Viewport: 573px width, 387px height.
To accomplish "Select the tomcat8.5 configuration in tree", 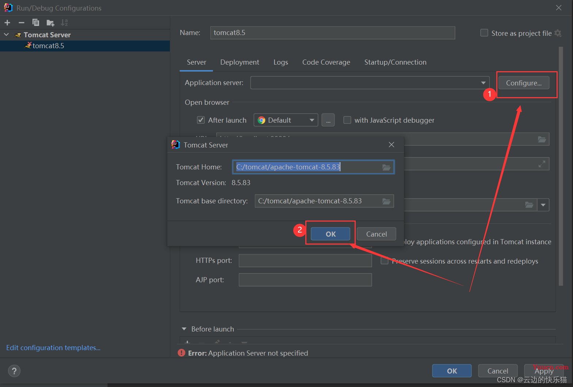I will tap(85, 46).
